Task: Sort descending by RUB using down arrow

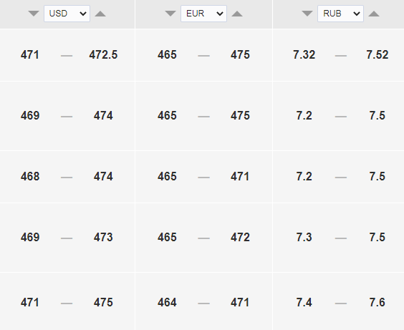Action: pos(307,14)
